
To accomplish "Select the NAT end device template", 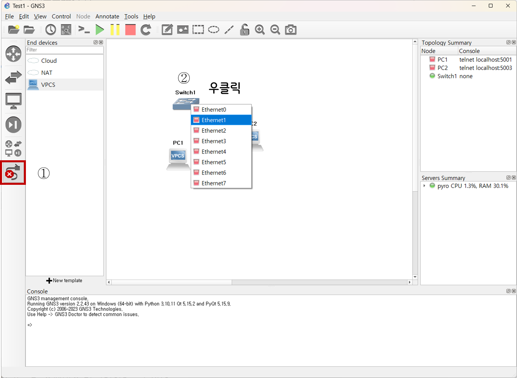I will (65, 73).
